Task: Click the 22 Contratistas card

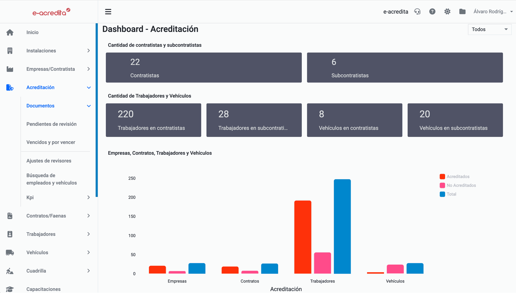Action: pyautogui.click(x=203, y=67)
